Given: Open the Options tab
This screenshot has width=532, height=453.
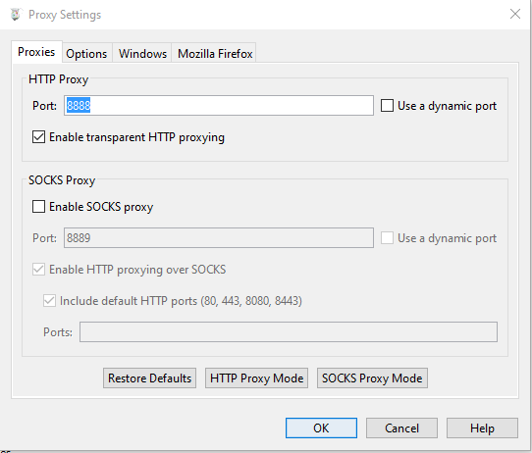Looking at the screenshot, I should (x=86, y=54).
